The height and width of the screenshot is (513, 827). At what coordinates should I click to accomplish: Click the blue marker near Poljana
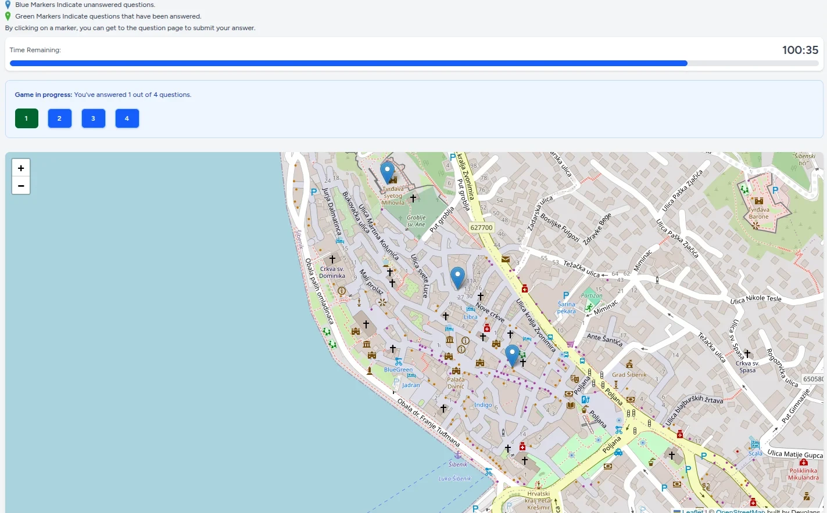click(x=512, y=353)
